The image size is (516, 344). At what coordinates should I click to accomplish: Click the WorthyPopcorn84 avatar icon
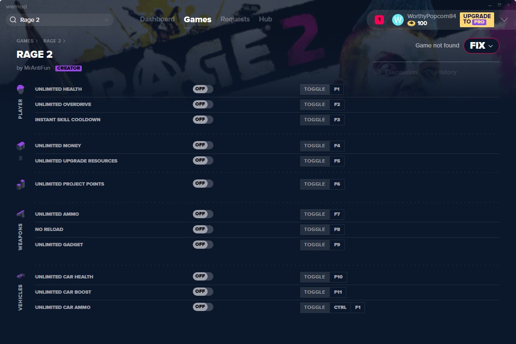(398, 19)
